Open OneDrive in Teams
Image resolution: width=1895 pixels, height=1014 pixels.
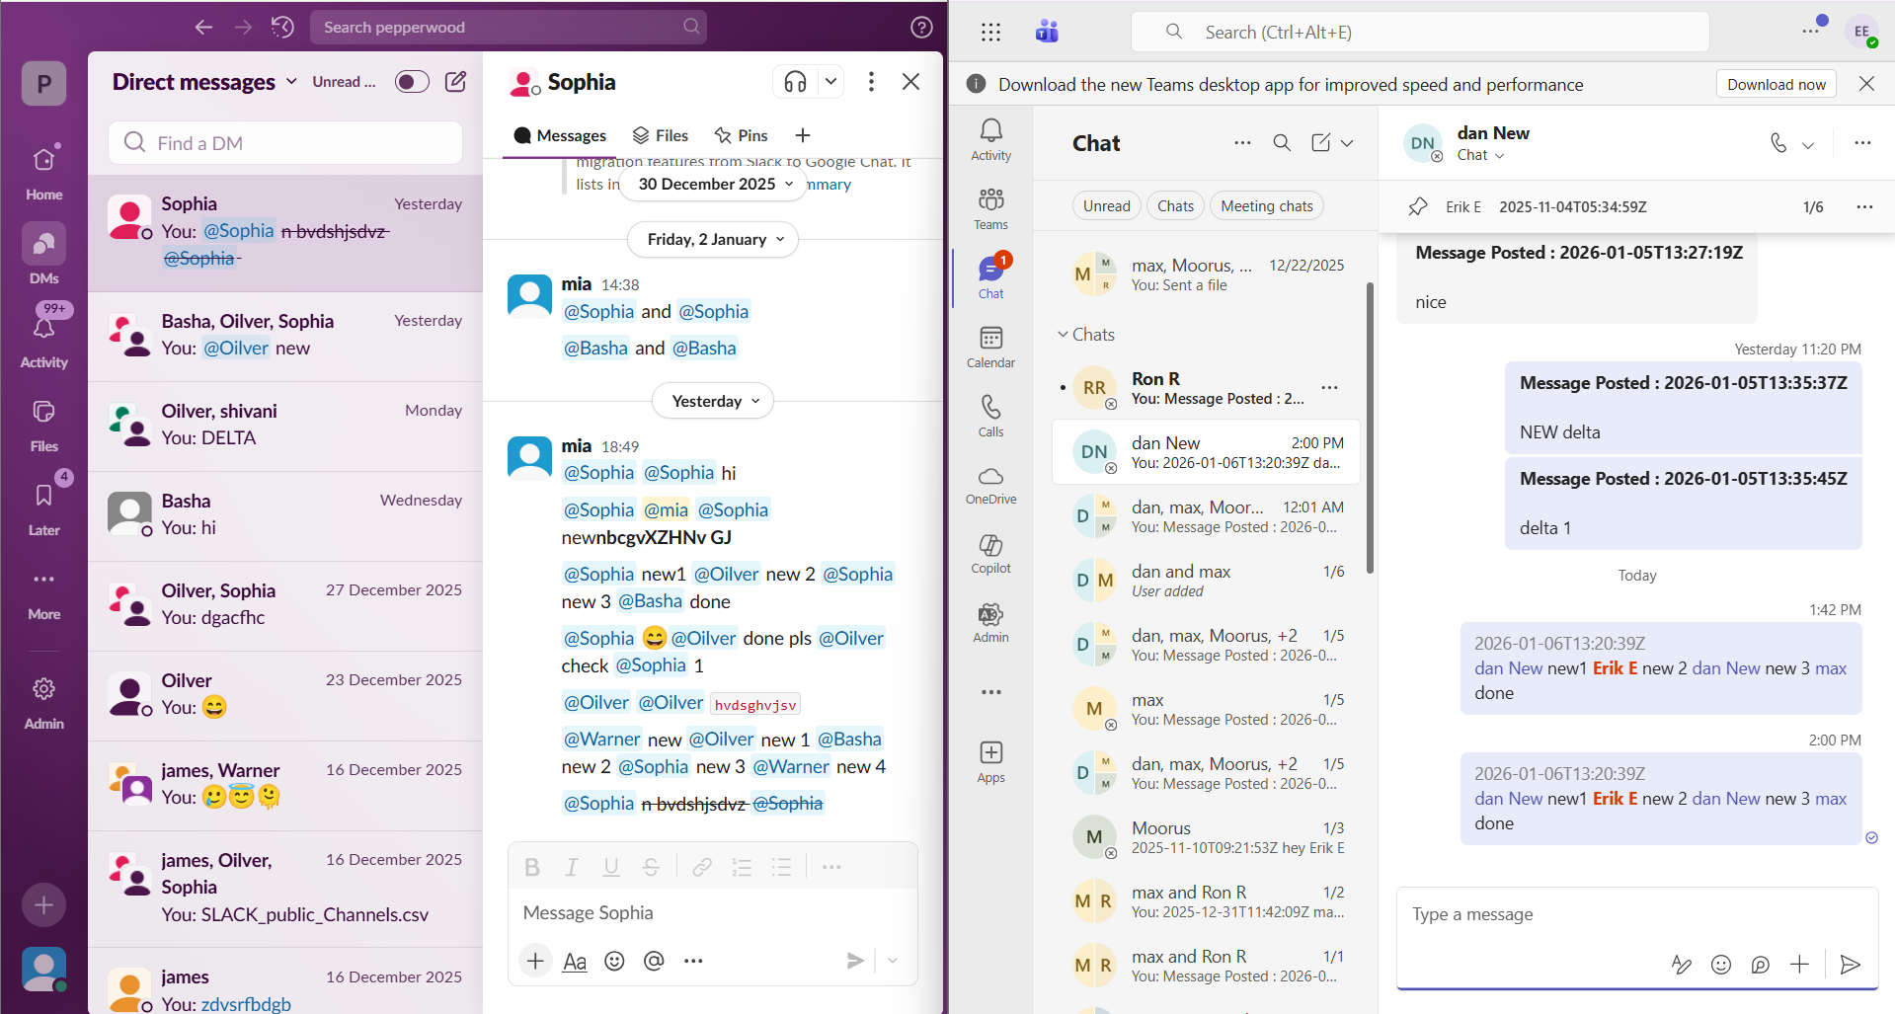[x=990, y=483]
